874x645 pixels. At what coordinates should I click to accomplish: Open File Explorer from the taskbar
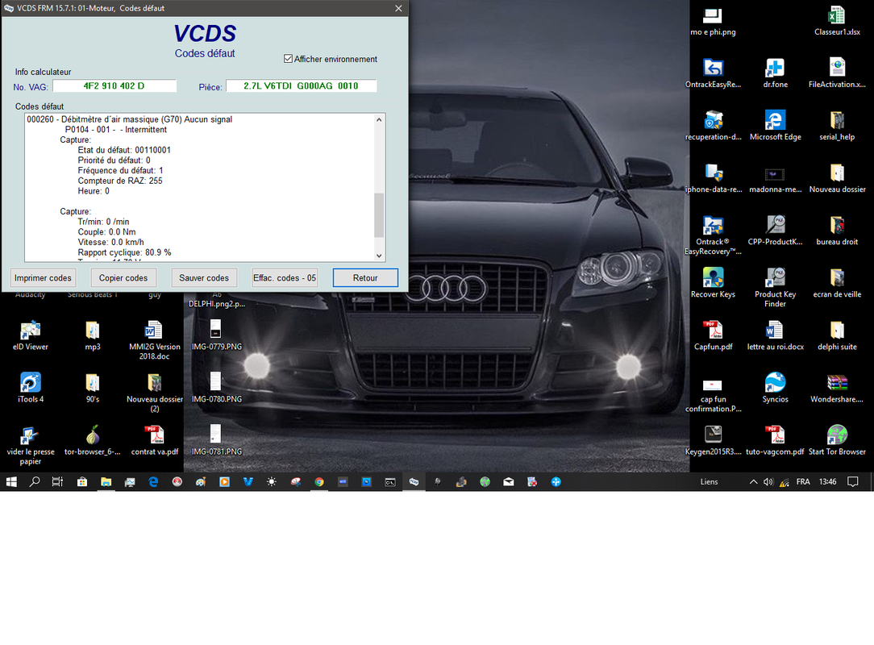point(106,481)
